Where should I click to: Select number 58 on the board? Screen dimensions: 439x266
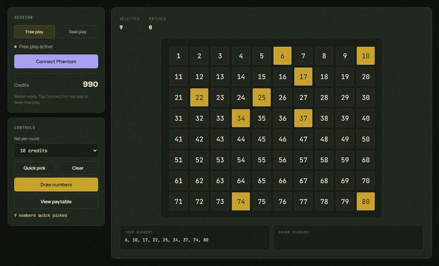324,160
